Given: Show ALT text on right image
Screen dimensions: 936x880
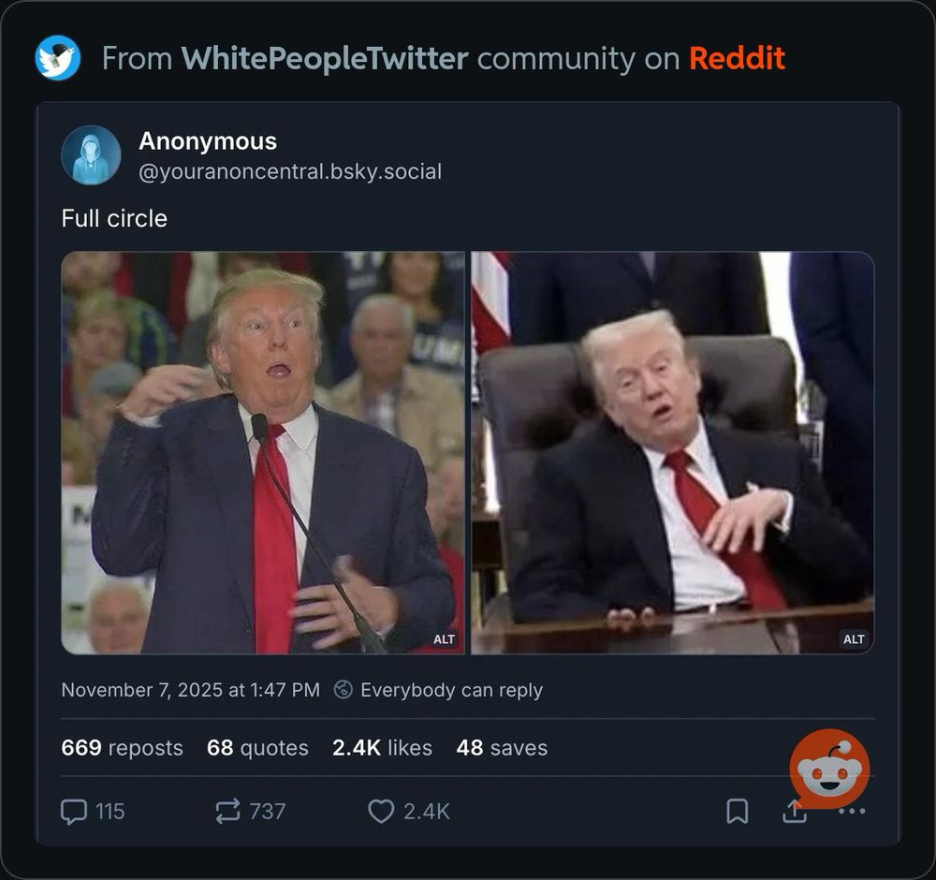Looking at the screenshot, I should click(x=854, y=638).
